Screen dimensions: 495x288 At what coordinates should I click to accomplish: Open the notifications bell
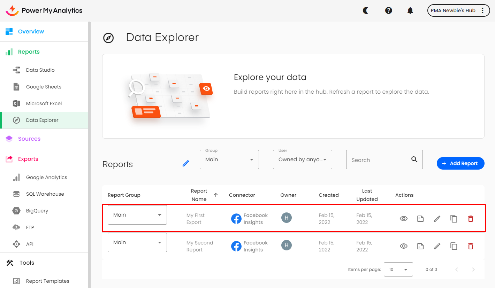click(x=410, y=10)
